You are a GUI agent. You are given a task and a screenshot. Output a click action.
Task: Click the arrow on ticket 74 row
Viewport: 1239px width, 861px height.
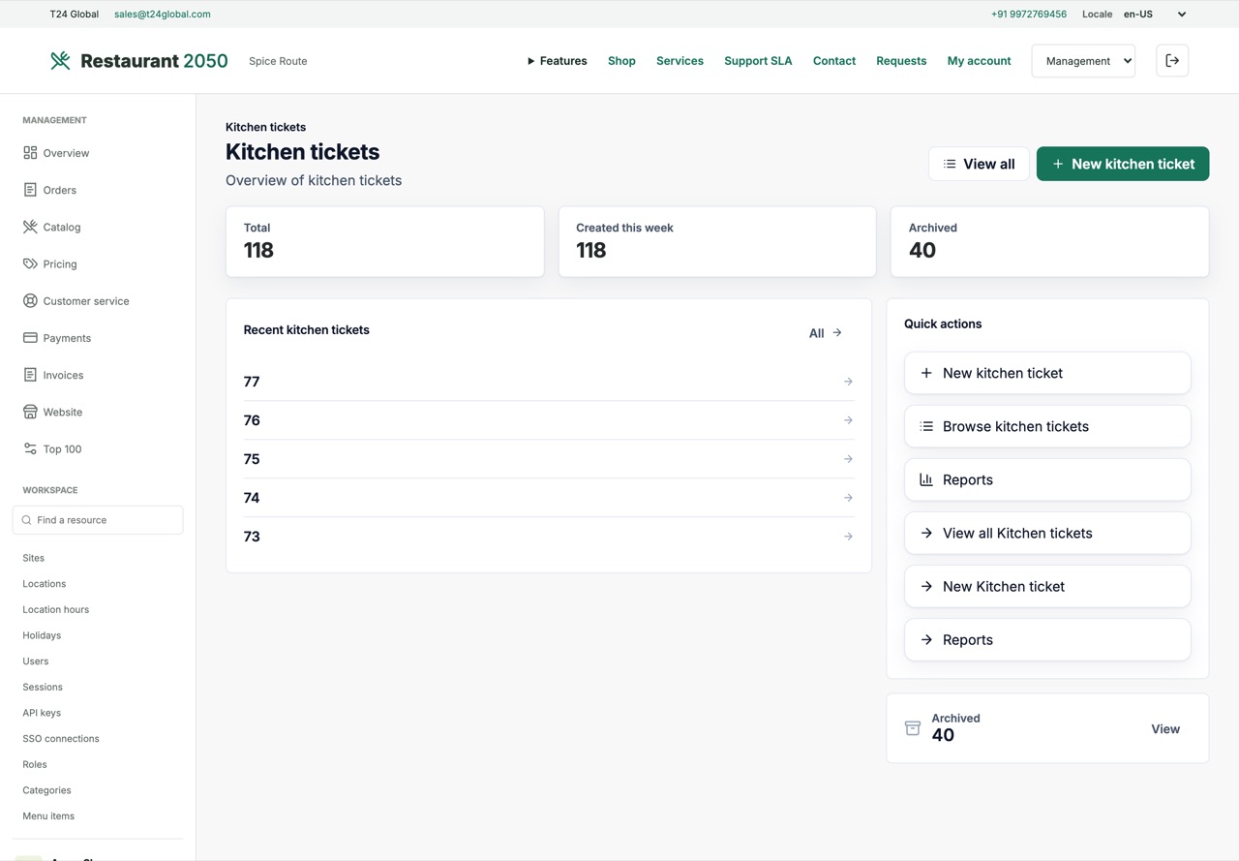pyautogui.click(x=848, y=498)
